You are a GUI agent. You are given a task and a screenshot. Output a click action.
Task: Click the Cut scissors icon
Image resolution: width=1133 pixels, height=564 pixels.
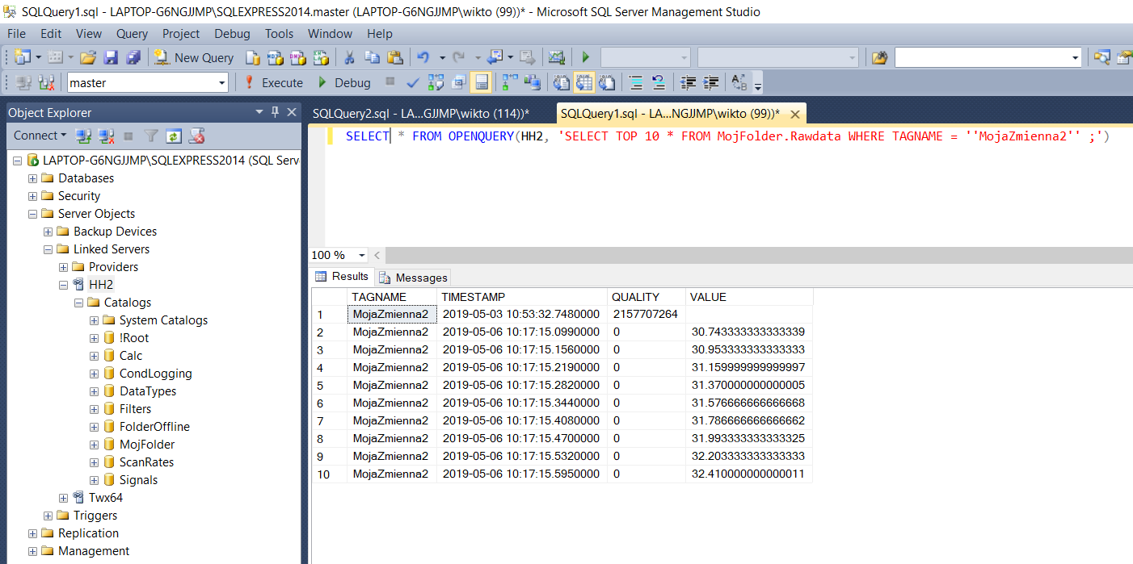[x=350, y=57]
